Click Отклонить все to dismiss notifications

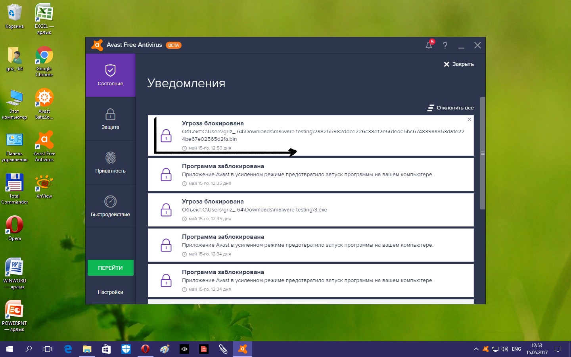point(450,107)
